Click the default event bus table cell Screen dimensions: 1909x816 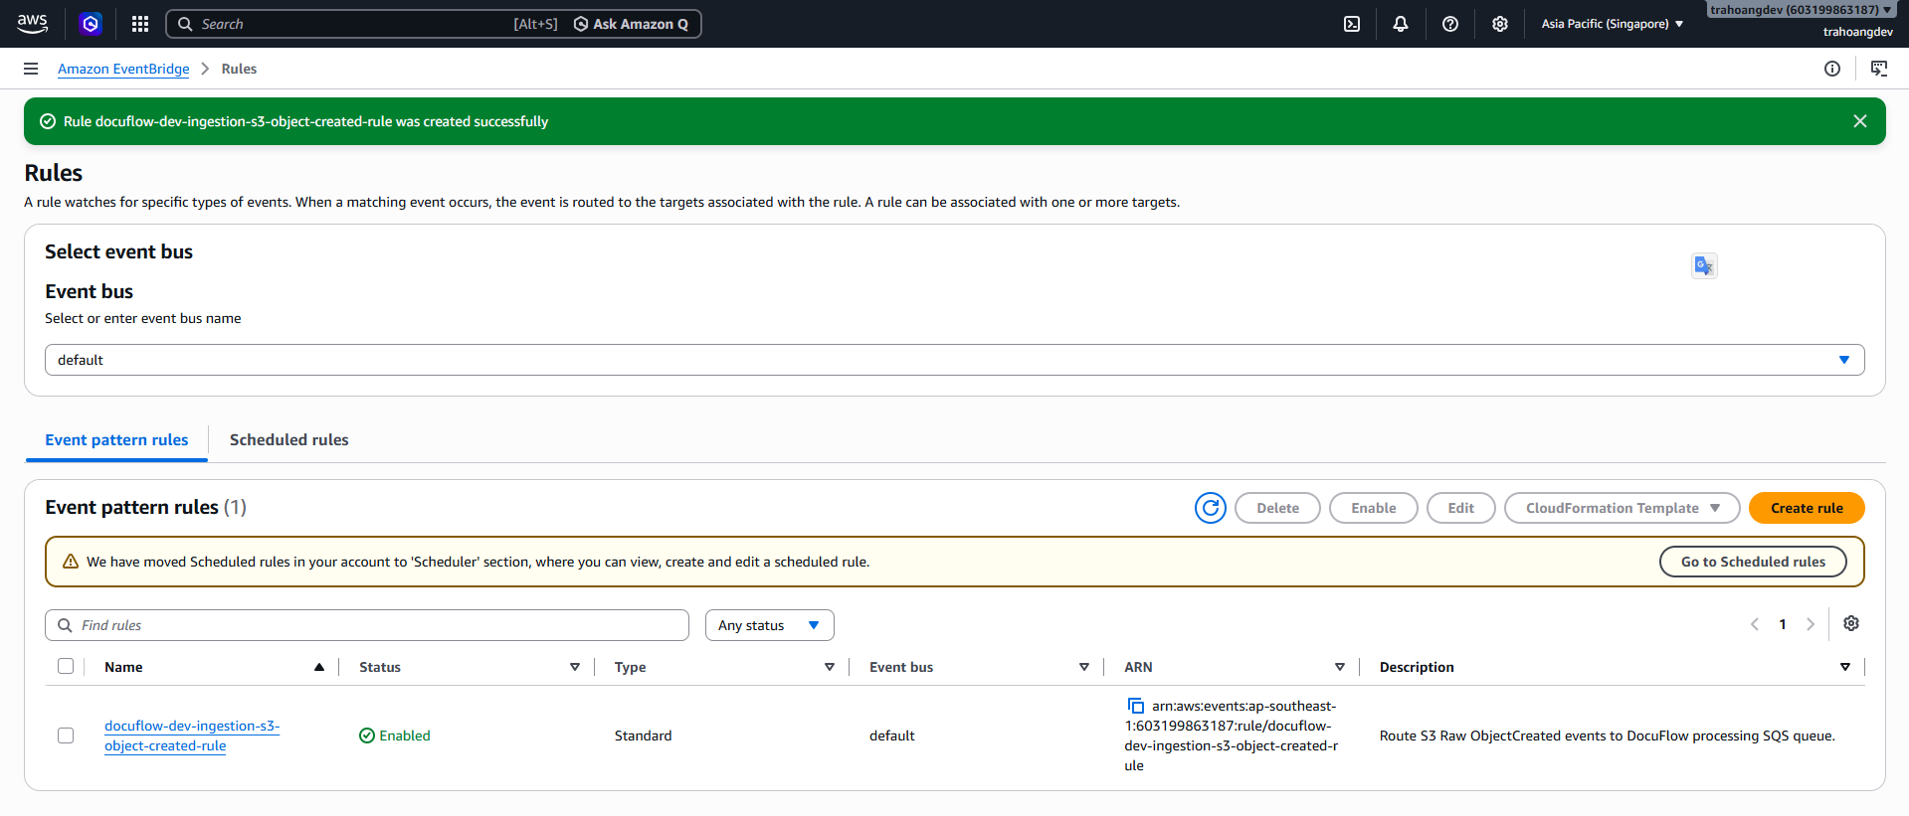[x=891, y=735]
